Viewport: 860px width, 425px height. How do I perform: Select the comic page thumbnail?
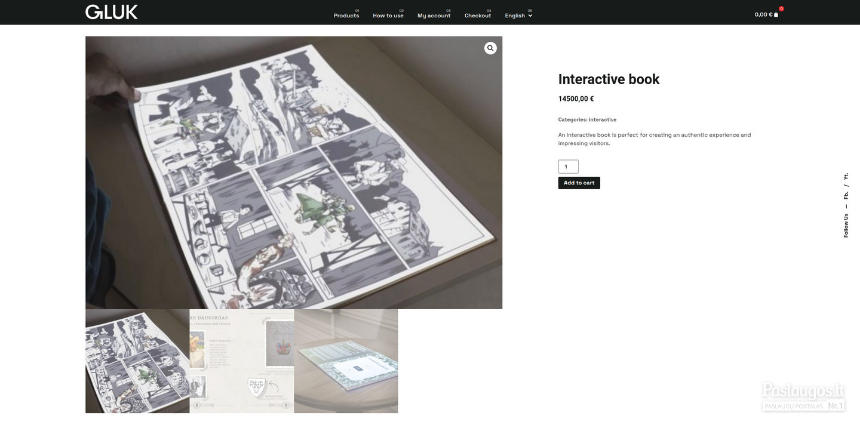coord(137,361)
